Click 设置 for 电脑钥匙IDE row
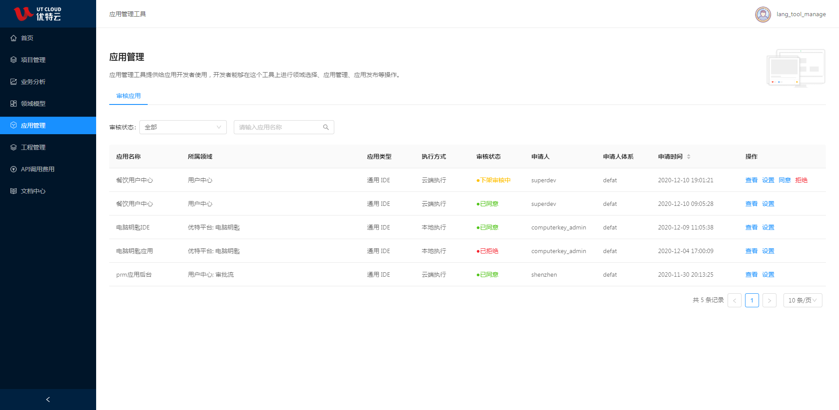Image resolution: width=839 pixels, height=410 pixels. click(x=768, y=227)
